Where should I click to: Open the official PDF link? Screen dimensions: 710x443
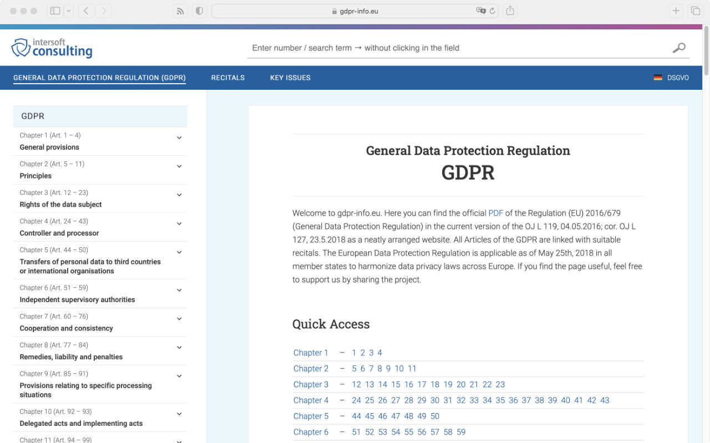495,213
